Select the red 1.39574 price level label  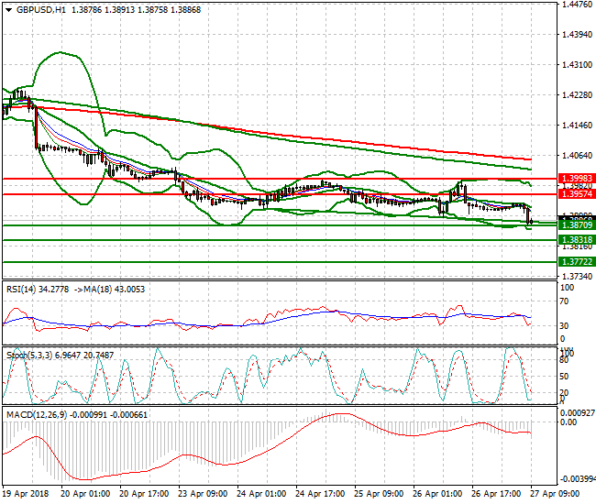click(576, 194)
